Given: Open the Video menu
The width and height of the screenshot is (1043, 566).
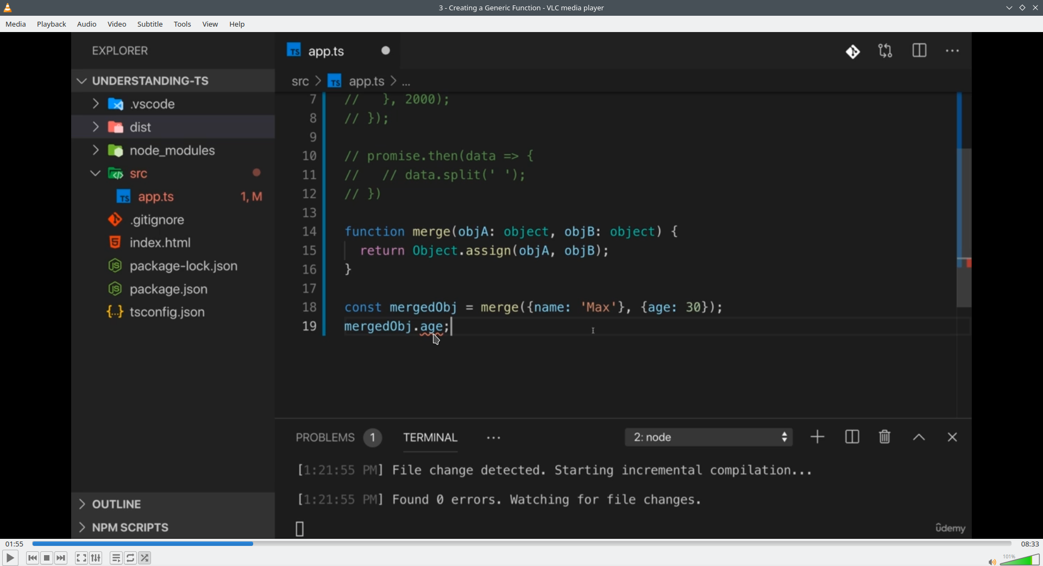Looking at the screenshot, I should click(117, 24).
